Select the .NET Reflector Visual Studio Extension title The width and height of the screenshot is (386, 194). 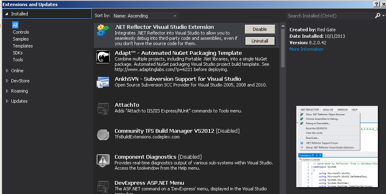(x=164, y=27)
